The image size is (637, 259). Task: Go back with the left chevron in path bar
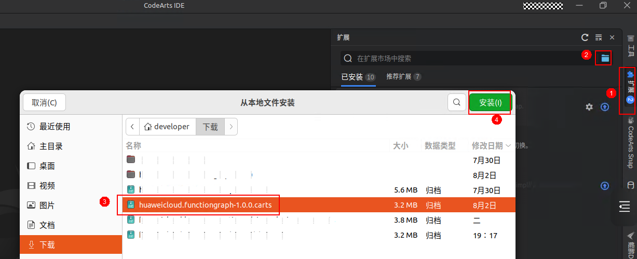tap(133, 126)
